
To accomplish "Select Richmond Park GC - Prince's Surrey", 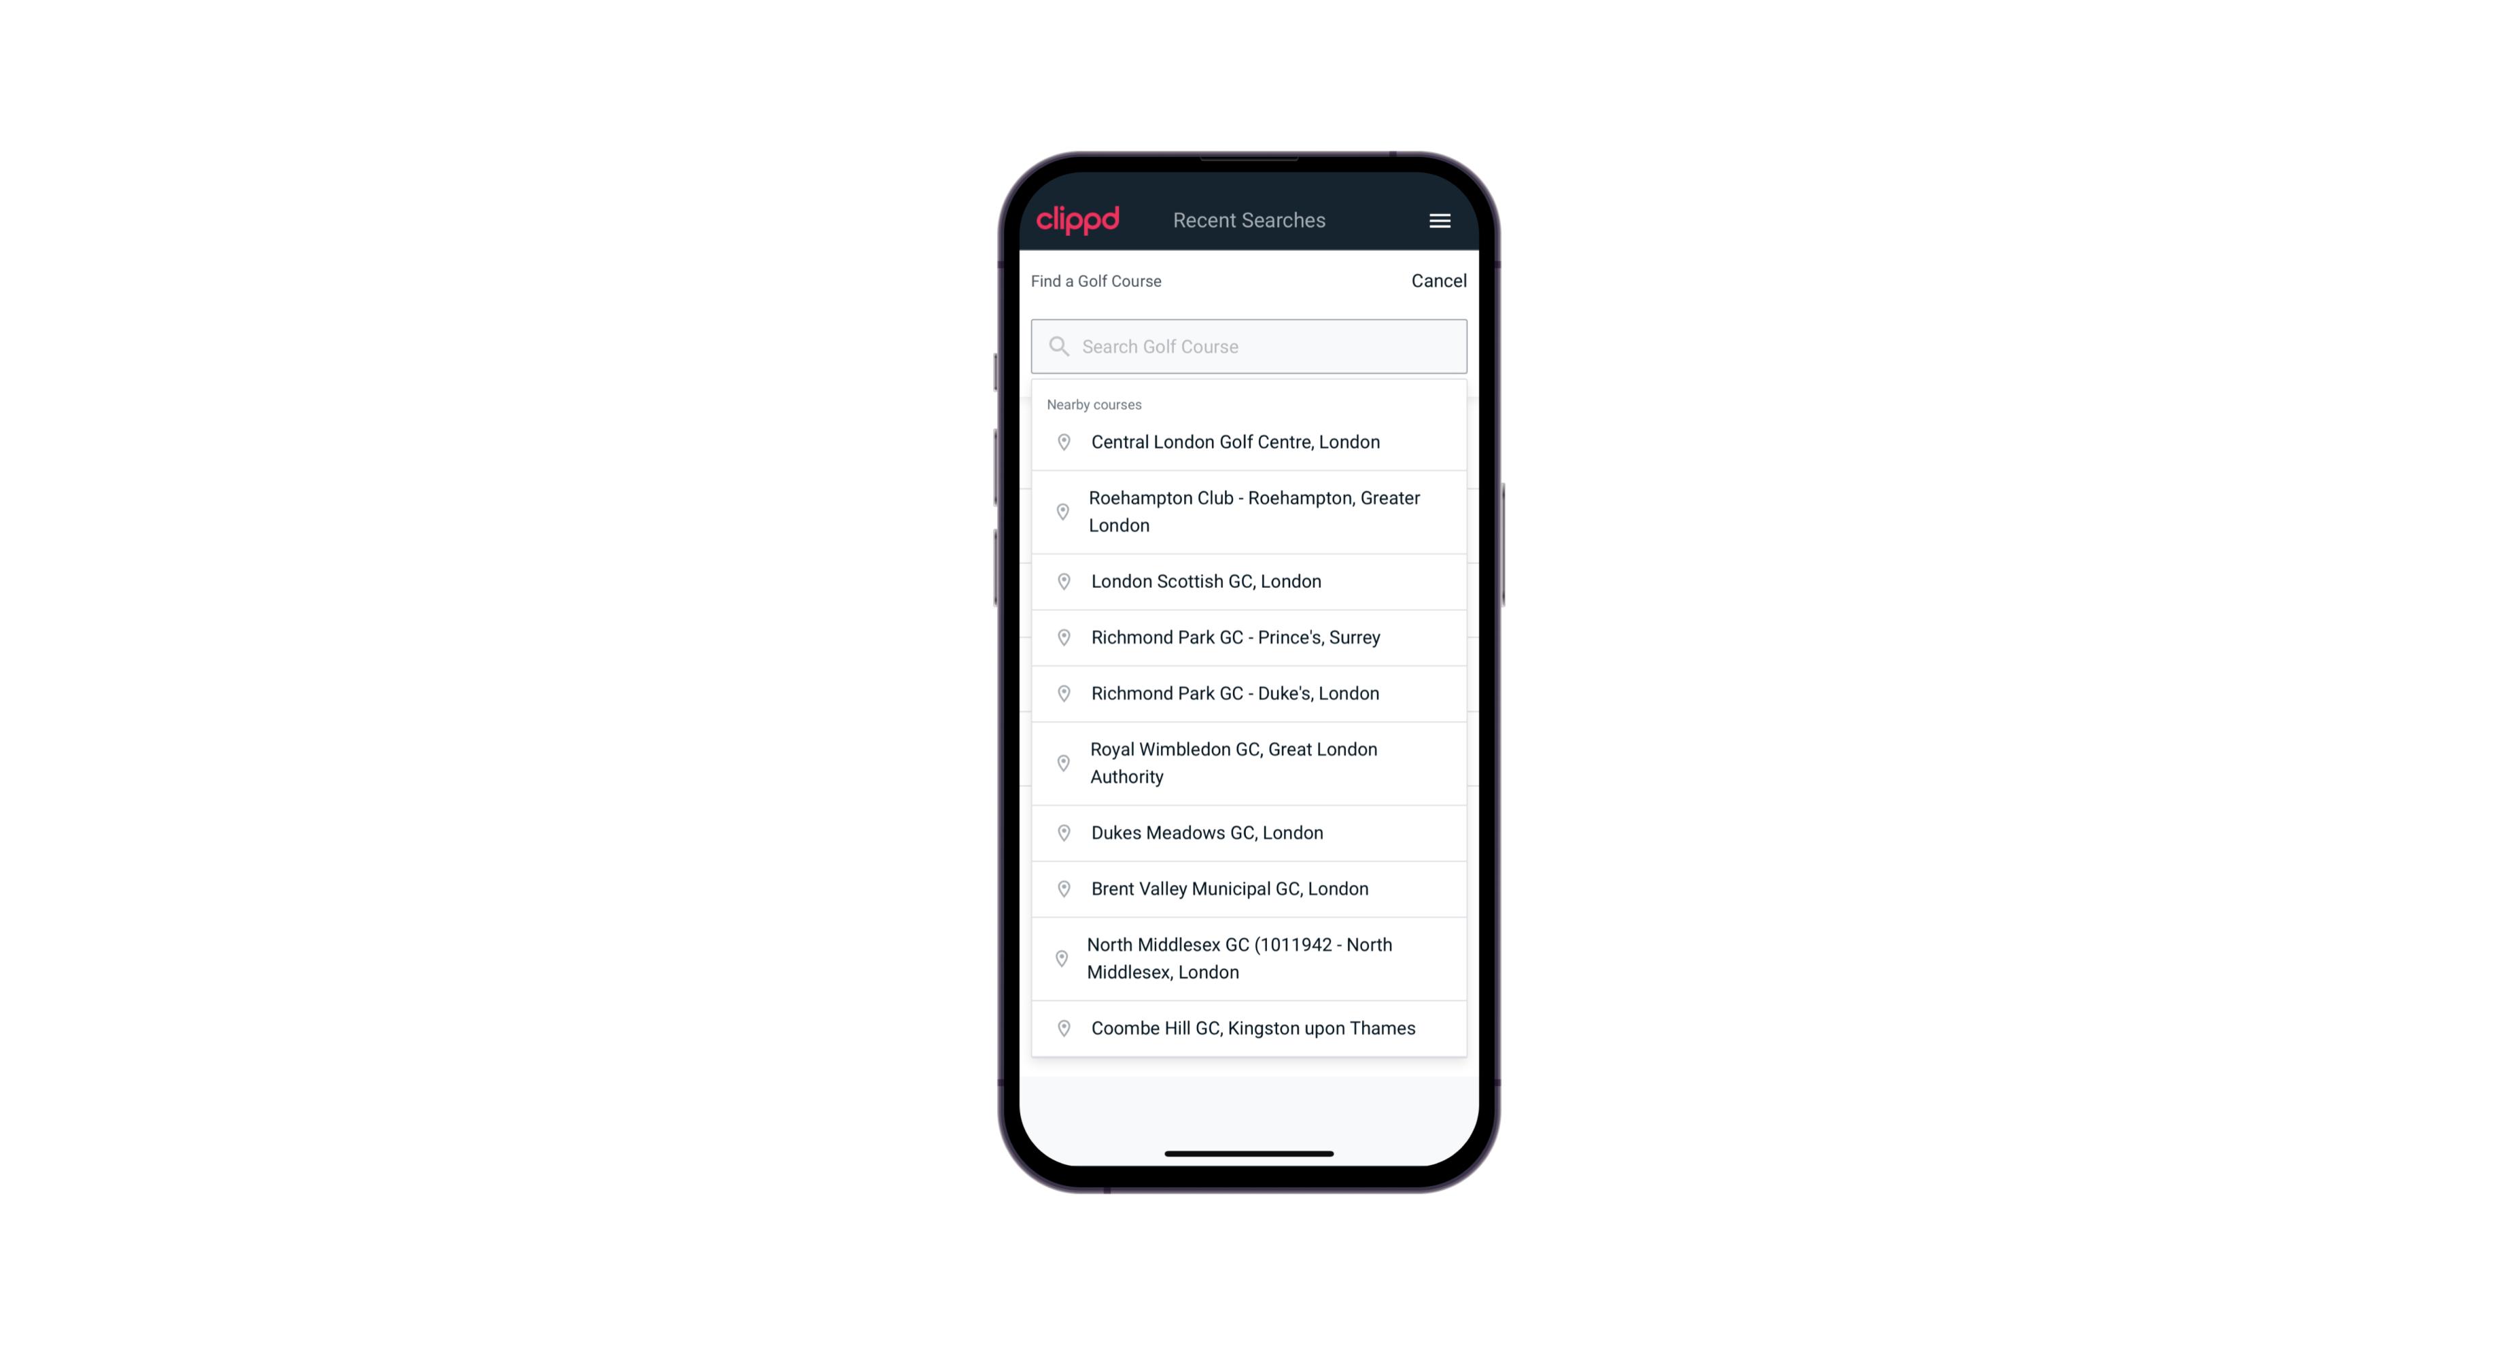I will coord(1249,637).
